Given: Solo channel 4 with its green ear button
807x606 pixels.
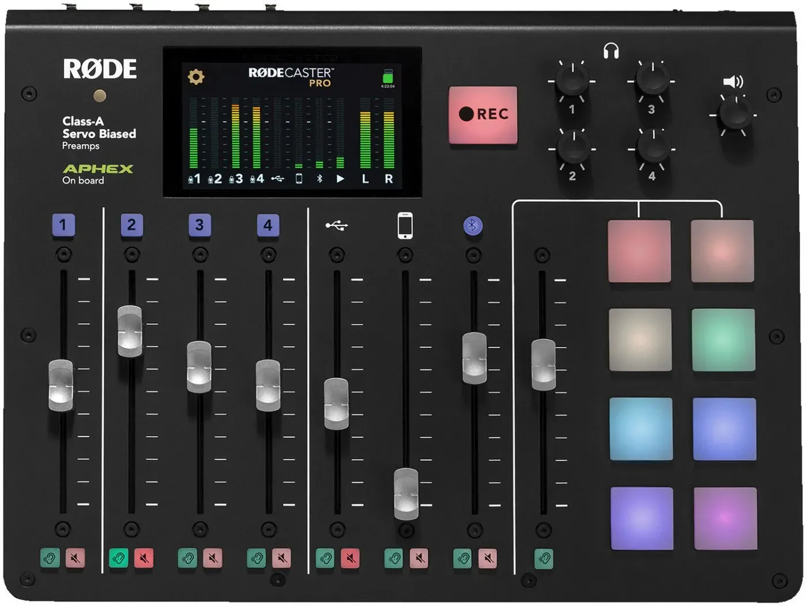Looking at the screenshot, I should (x=257, y=558).
